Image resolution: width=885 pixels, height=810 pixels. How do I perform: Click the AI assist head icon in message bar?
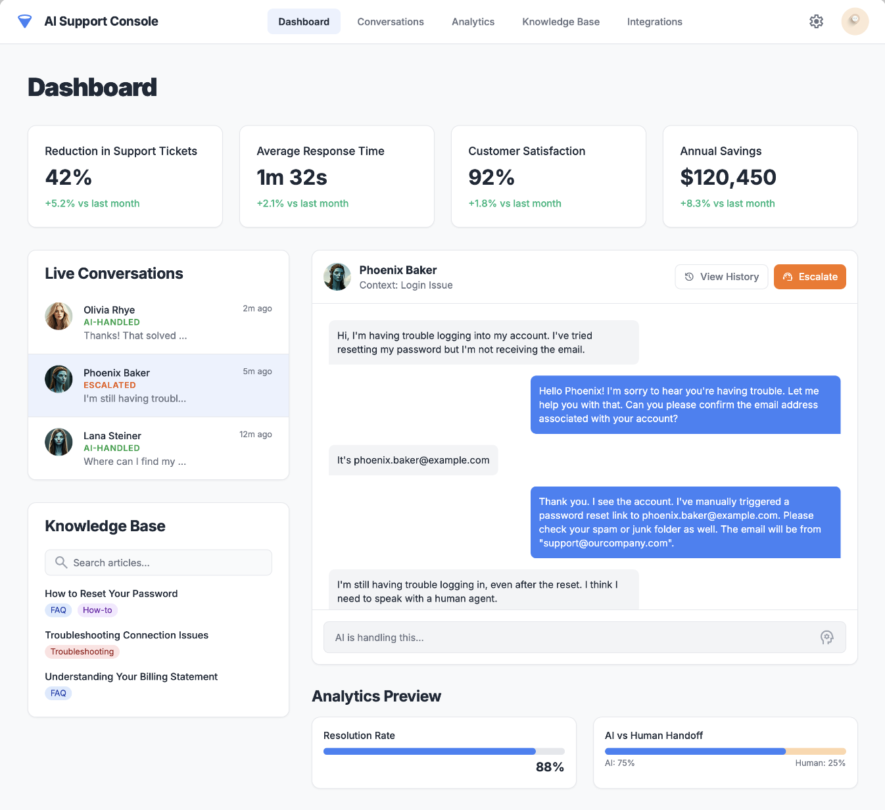tap(827, 637)
